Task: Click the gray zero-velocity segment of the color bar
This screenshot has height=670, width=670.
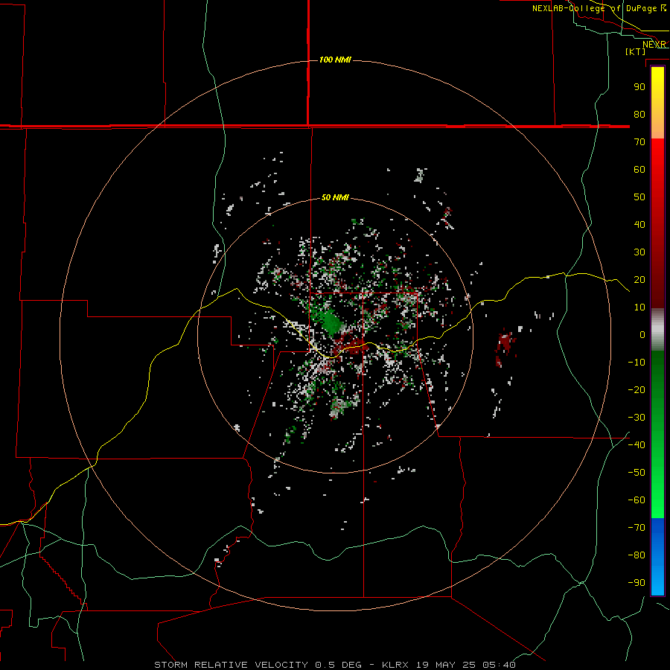Action: pyautogui.click(x=657, y=330)
